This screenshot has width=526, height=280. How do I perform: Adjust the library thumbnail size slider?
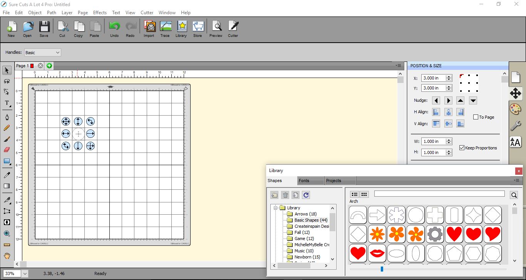pos(382,269)
